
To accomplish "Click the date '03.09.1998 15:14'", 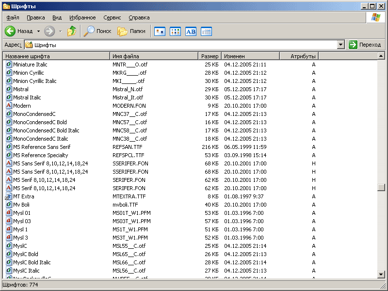I will (x=245, y=155).
